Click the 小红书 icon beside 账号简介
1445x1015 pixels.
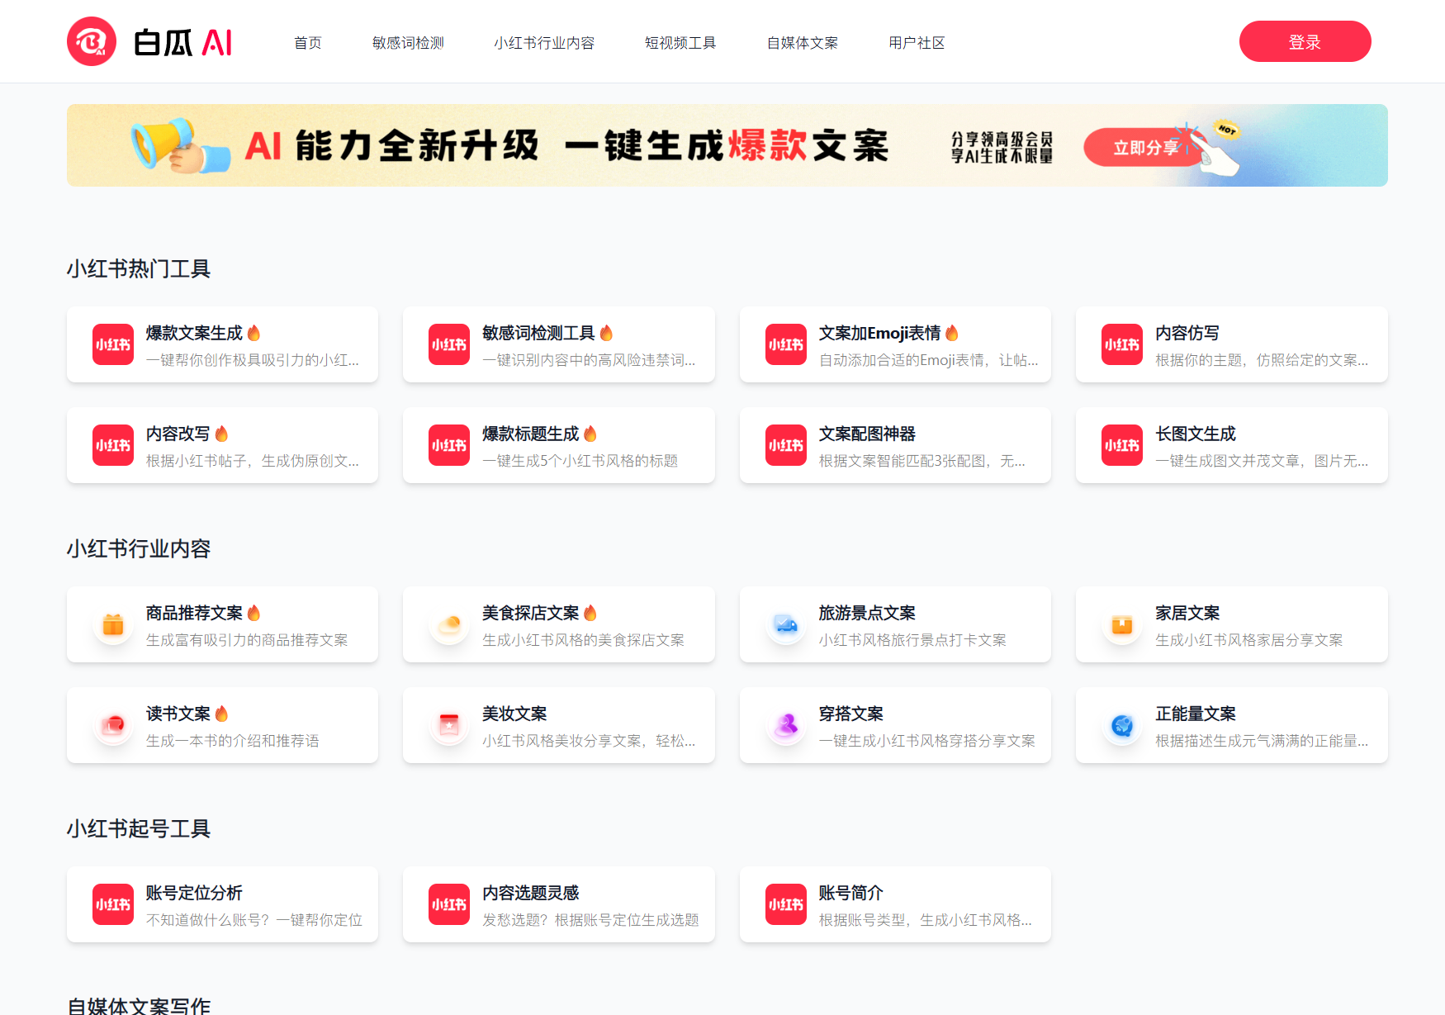coord(786,904)
